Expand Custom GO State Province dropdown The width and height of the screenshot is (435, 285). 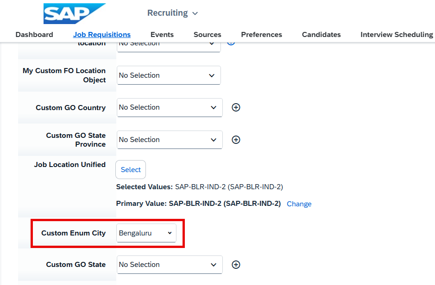pyautogui.click(x=170, y=140)
